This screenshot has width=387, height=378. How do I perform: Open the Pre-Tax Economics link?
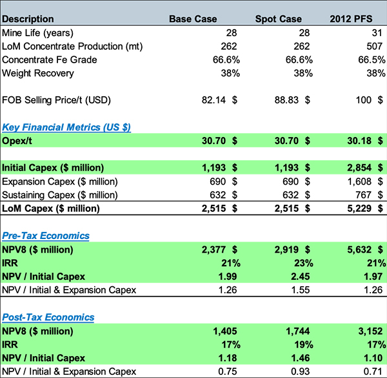click(46, 236)
